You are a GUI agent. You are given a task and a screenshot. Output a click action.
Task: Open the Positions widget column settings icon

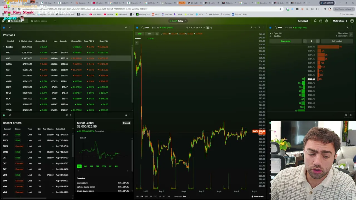click(x=126, y=27)
